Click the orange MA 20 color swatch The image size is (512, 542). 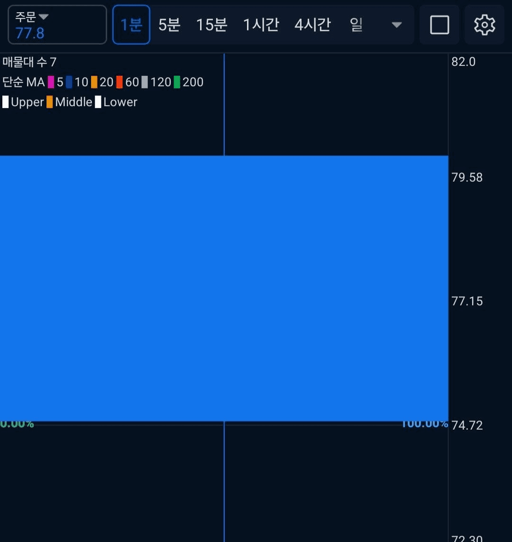click(94, 83)
